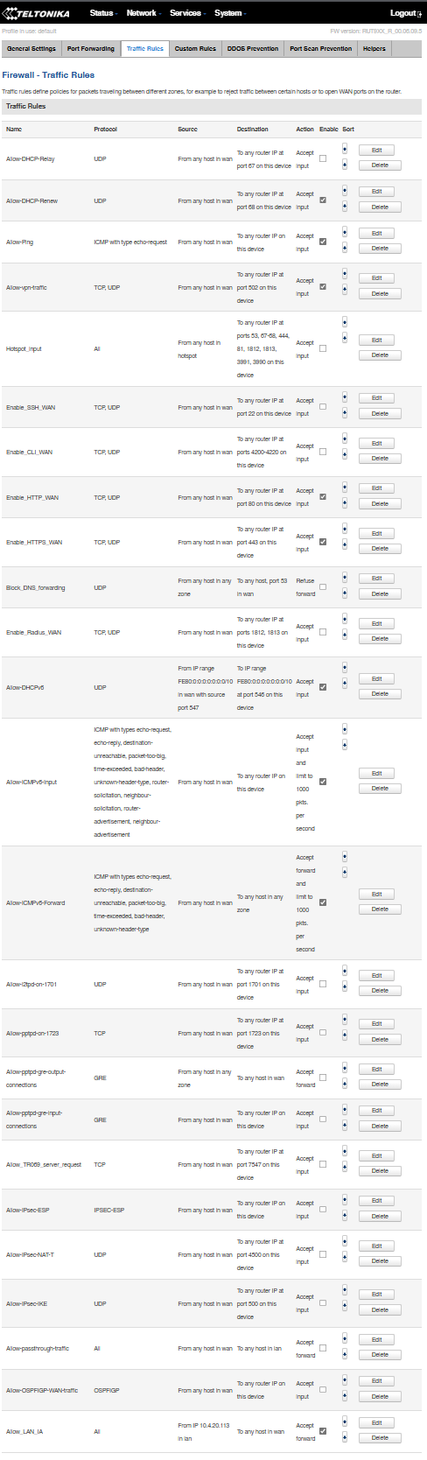This screenshot has height=1460, width=427.
Task: Edit the Block_DNS_forwarding rule
Action: [376, 579]
